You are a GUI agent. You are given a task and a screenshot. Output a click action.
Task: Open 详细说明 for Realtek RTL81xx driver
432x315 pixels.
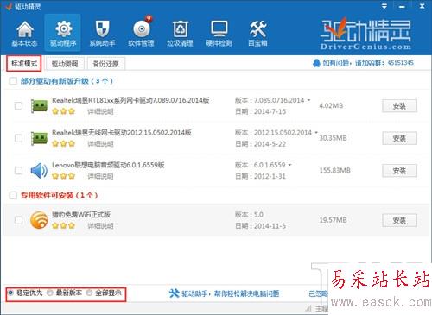(x=100, y=111)
